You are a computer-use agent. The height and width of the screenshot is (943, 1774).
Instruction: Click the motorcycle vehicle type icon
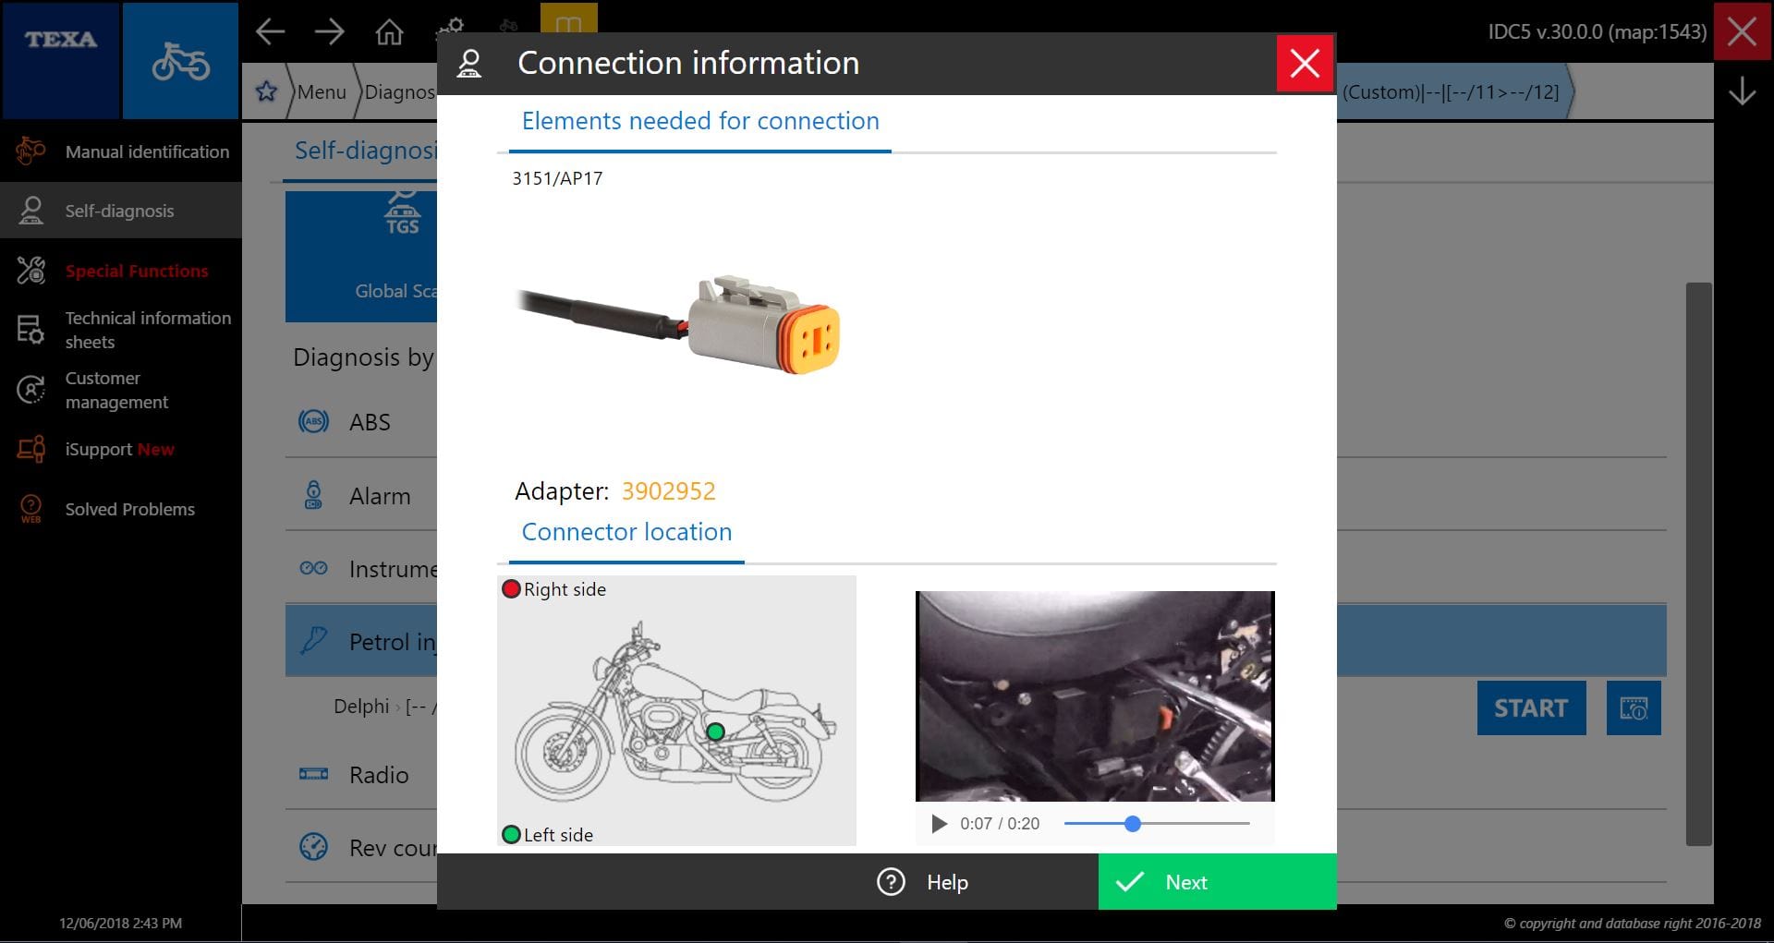pyautogui.click(x=180, y=61)
